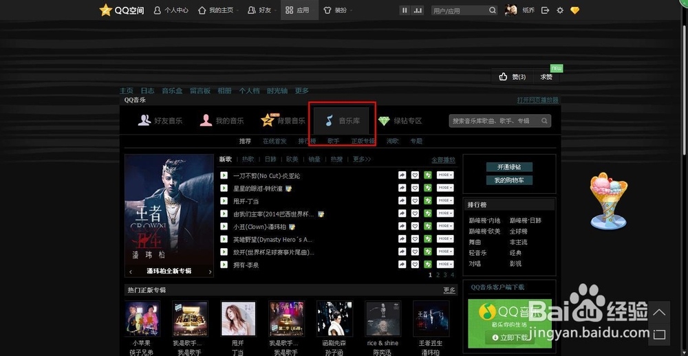Switch to the 我的音乐 tab
The image size is (688, 356).
click(222, 120)
